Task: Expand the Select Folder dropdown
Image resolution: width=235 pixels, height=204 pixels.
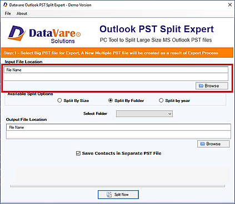Action: pos(144,114)
